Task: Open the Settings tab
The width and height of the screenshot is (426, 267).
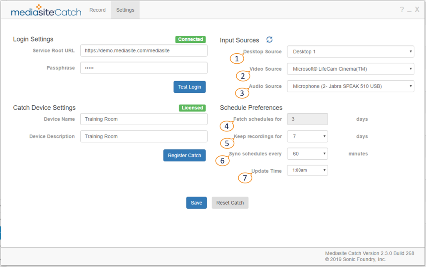Action: 125,10
